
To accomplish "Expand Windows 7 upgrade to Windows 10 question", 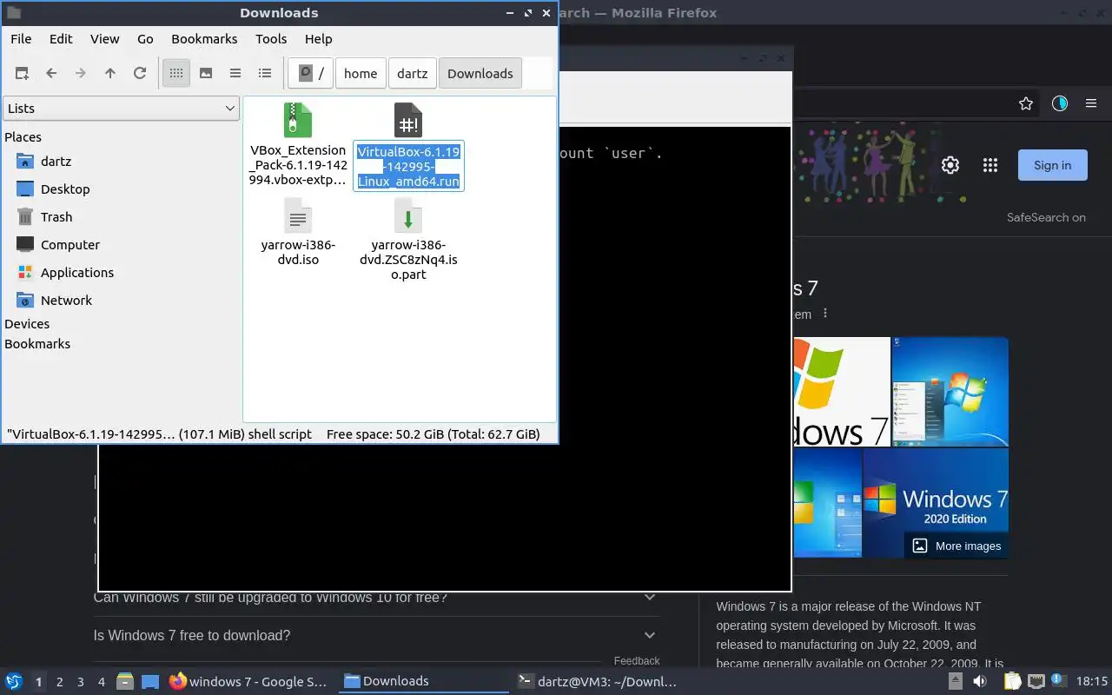I will (x=376, y=598).
